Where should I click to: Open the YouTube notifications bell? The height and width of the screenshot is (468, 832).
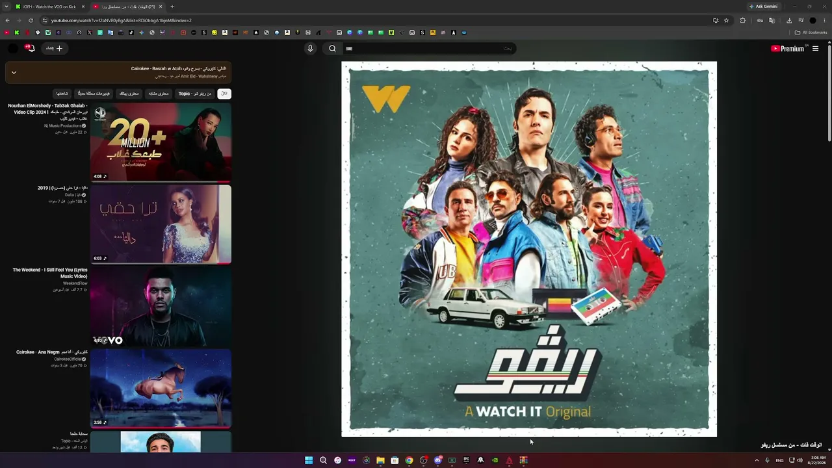pos(29,48)
